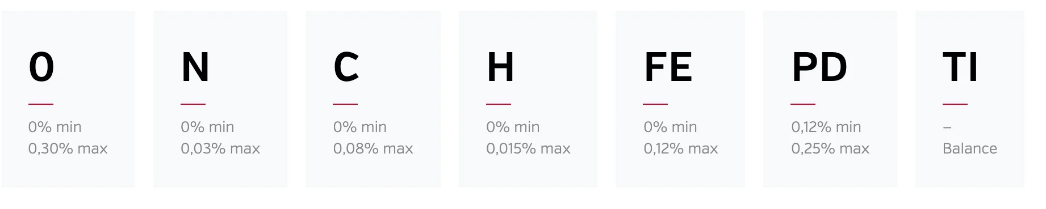1046x209 pixels.
Task: Click the FE element symbol
Action: 668,67
